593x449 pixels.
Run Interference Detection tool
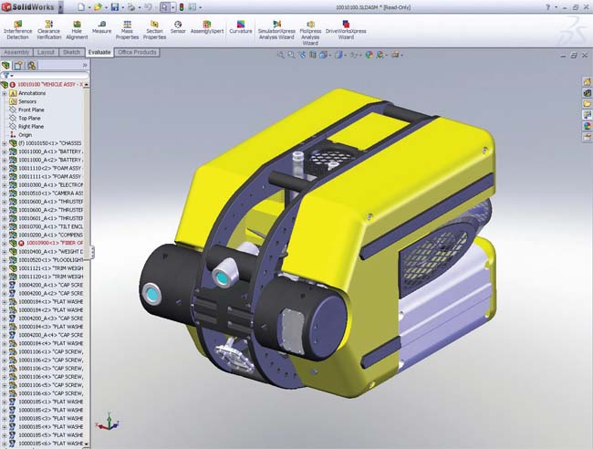point(17,30)
